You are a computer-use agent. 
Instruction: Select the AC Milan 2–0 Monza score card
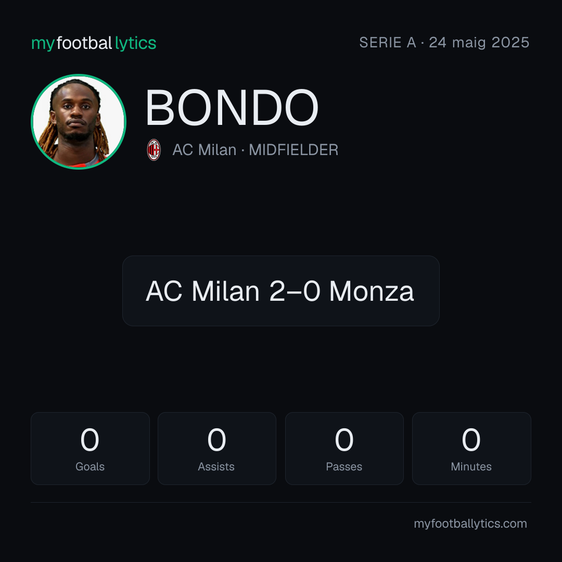pos(281,291)
